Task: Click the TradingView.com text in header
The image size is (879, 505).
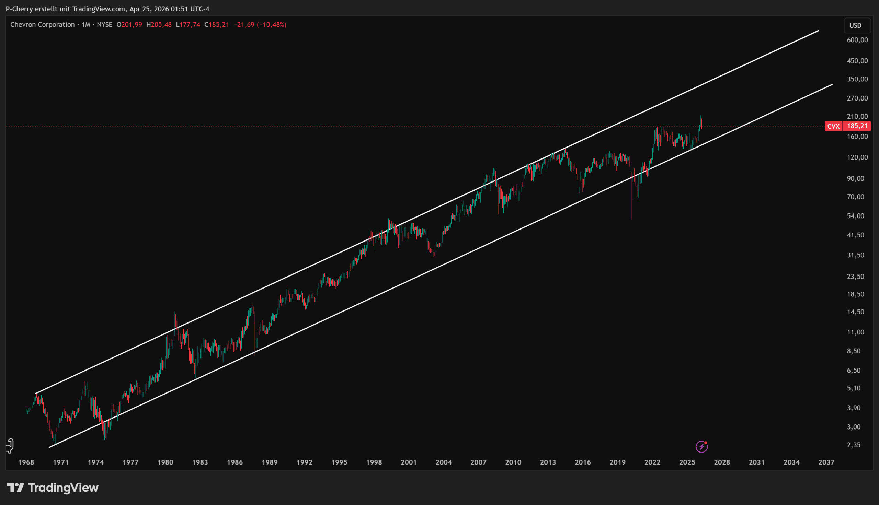Action: pos(99,9)
